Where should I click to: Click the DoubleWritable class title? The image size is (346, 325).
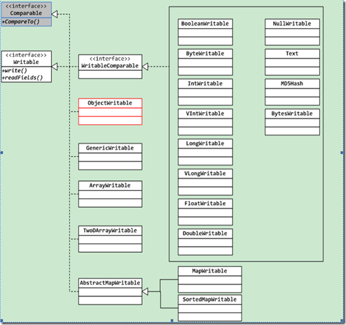point(205,233)
